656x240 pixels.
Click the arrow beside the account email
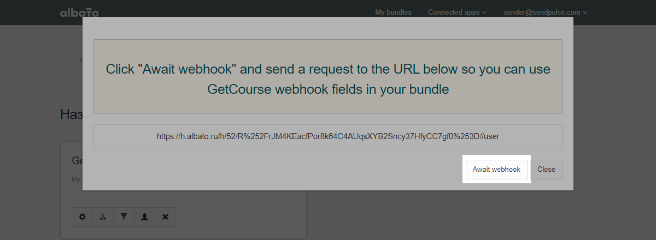click(585, 13)
